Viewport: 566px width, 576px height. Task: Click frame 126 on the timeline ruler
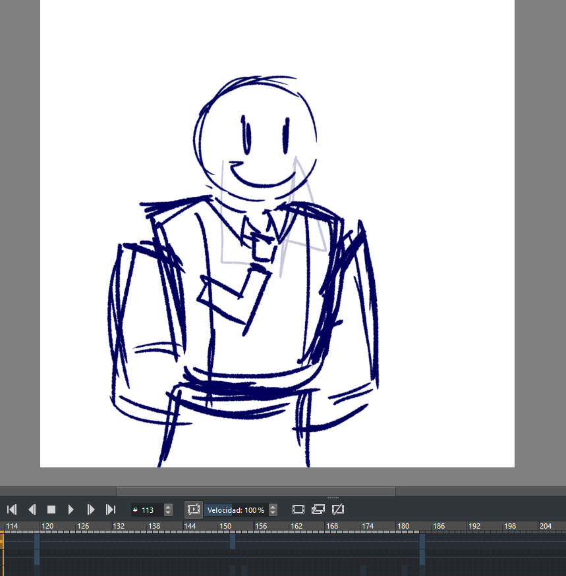click(x=83, y=526)
